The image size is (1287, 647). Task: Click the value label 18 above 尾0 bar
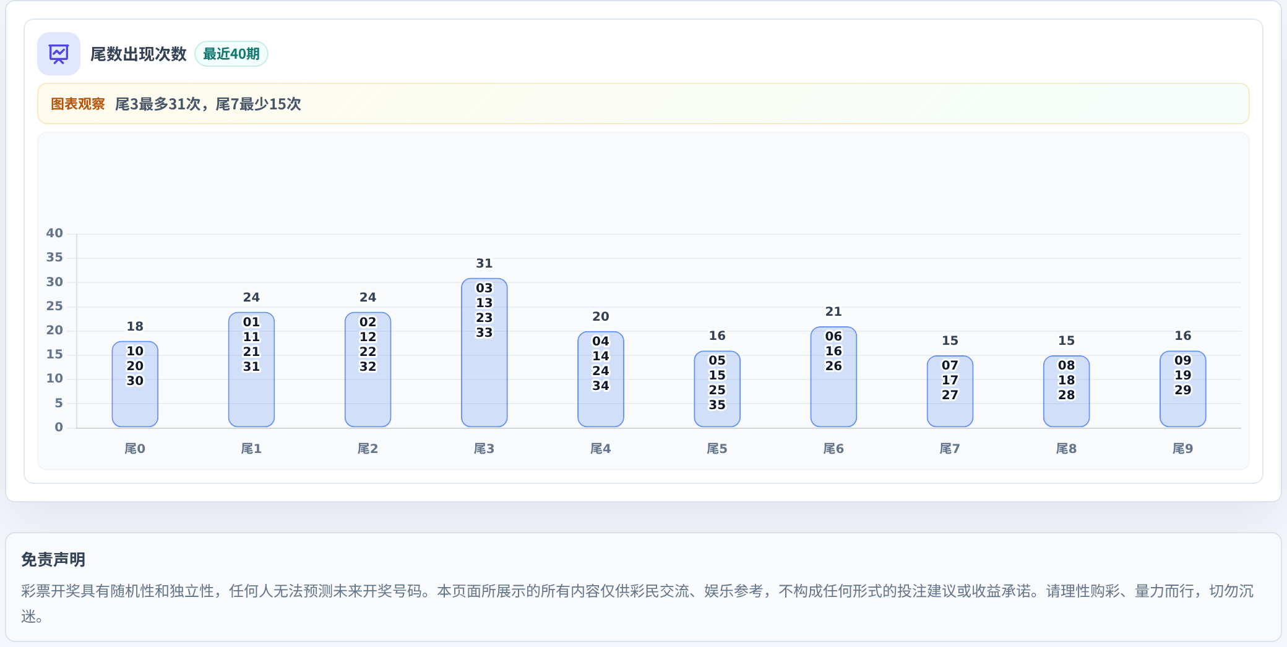(135, 326)
